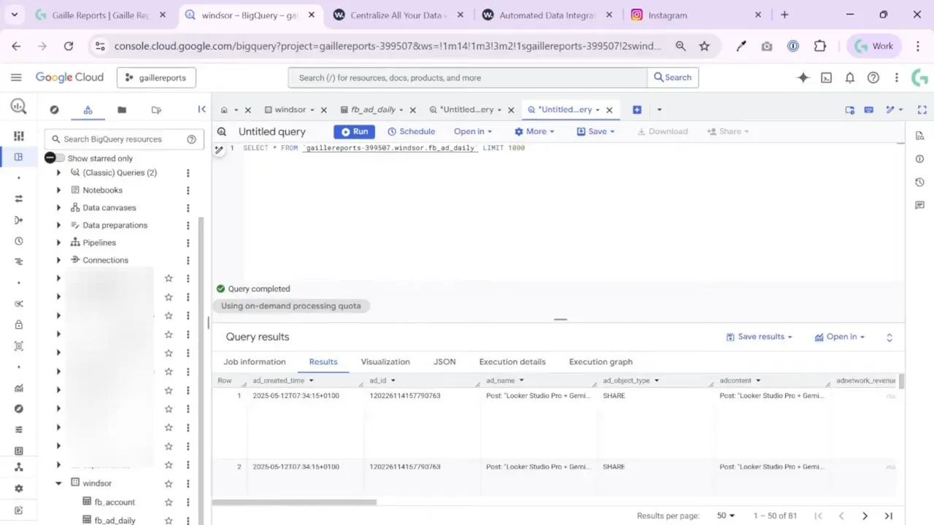Expand the (Classic) Queries node
The image size is (934, 525).
pyautogui.click(x=59, y=173)
